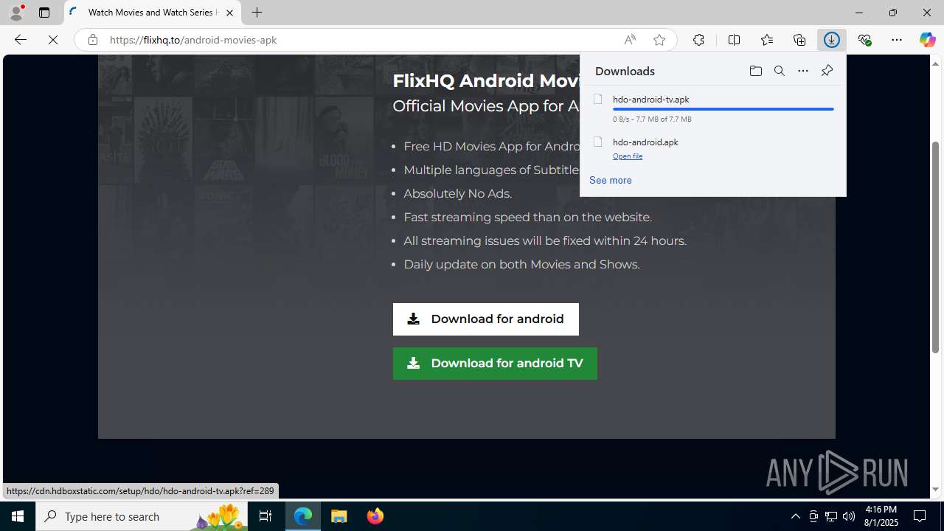Viewport: 944px width, 531px height.
Task: Click Download for android TV button
Action: [495, 364]
